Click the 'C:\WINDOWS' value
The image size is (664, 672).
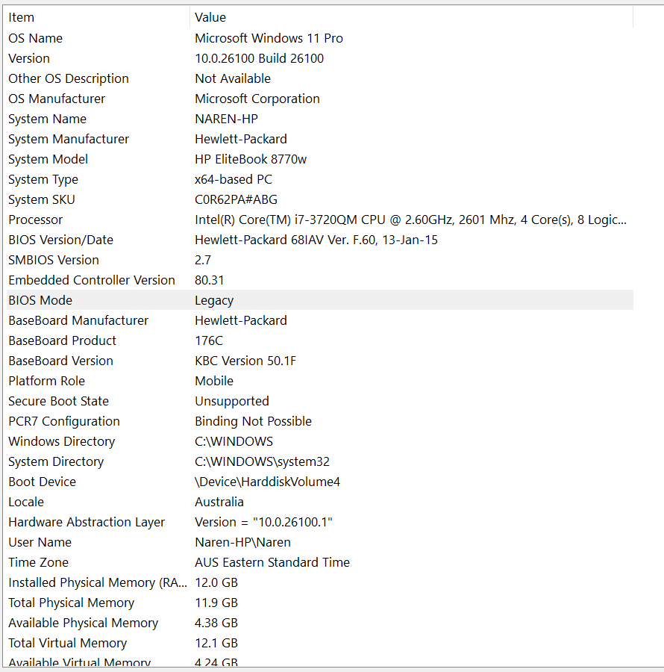click(x=234, y=441)
